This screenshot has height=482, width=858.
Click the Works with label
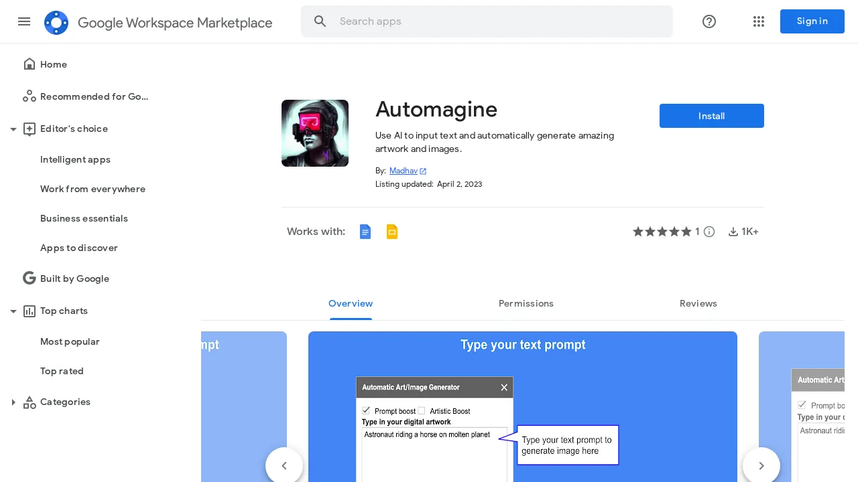pyautogui.click(x=316, y=232)
